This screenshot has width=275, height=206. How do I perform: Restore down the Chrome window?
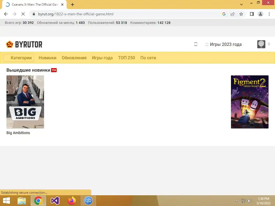point(258,3)
